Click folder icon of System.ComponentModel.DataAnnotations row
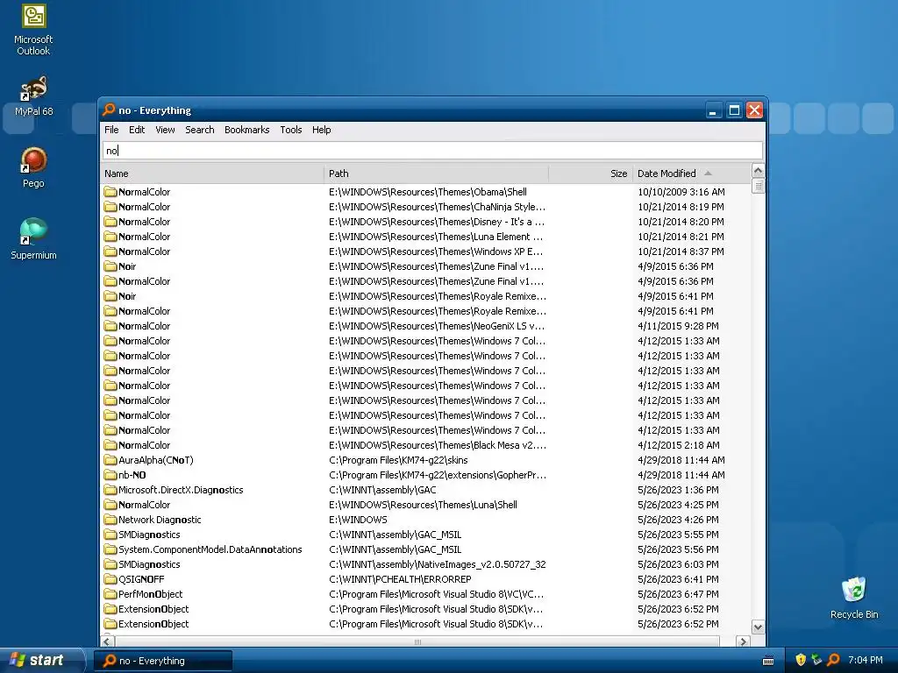Image resolution: width=898 pixels, height=673 pixels. coord(110,549)
